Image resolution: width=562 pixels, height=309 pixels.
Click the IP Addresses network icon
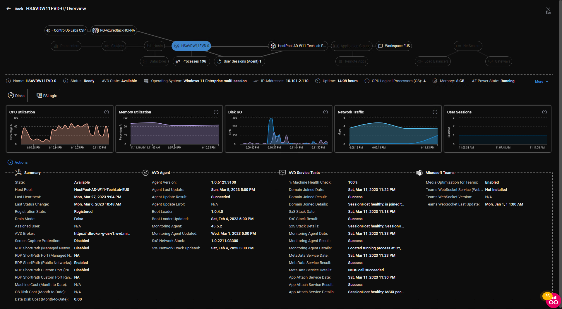click(x=256, y=81)
